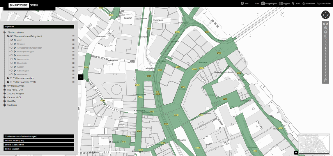Viewport: 333px width, 156px height.
Task: Click the filled zoom level dot on slider
Action: pyautogui.click(x=325, y=48)
